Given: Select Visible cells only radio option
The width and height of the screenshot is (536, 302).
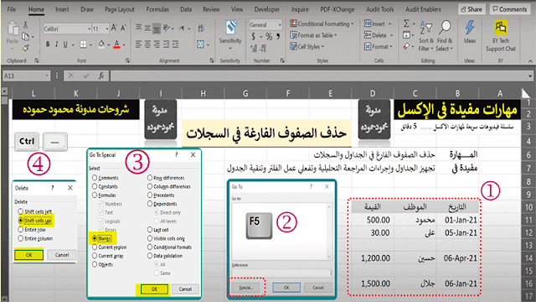Looking at the screenshot, I should tap(150, 238).
